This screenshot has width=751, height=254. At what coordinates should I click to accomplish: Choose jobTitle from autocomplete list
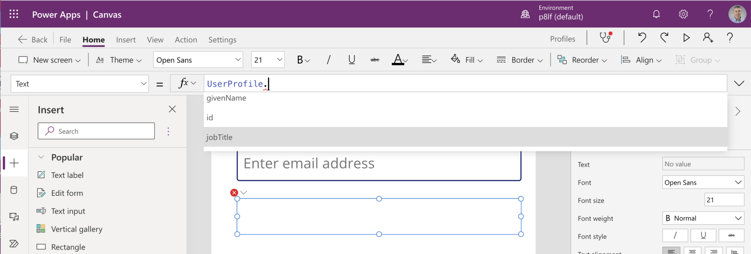[x=465, y=137]
